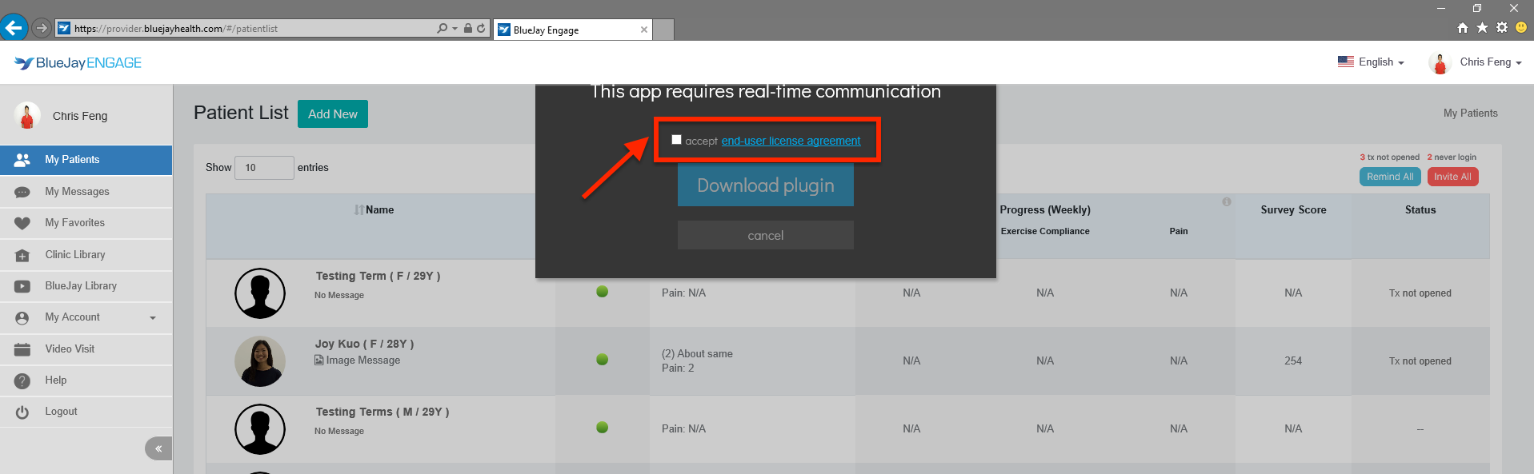
Task: Click My Favorites heart icon
Action: 22,223
